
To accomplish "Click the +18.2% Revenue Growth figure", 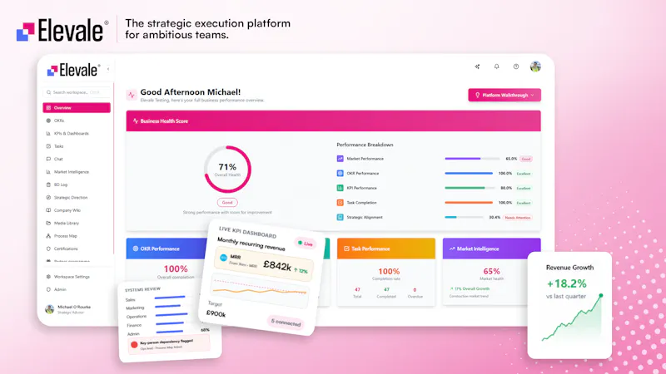I will (x=566, y=283).
